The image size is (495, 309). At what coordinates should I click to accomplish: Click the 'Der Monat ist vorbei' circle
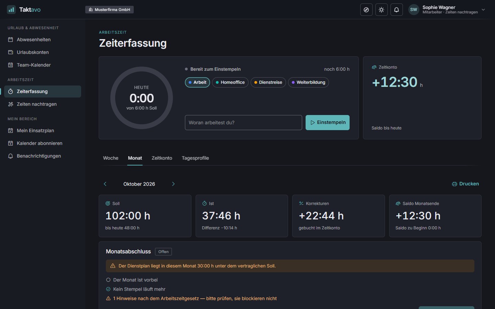point(108,280)
